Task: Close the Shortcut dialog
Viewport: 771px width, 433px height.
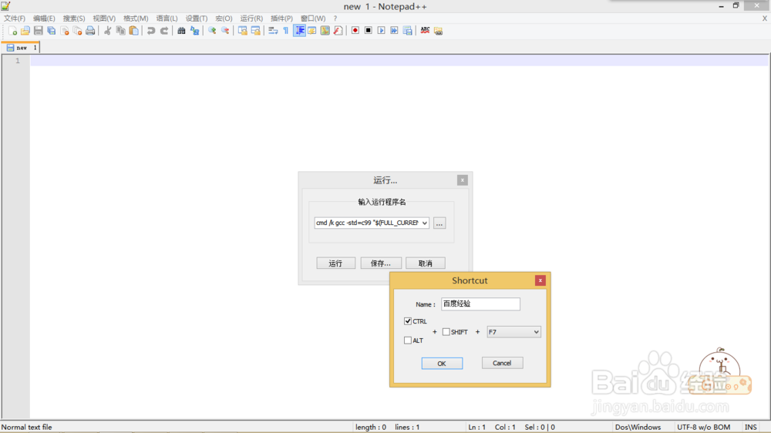Action: click(x=540, y=280)
